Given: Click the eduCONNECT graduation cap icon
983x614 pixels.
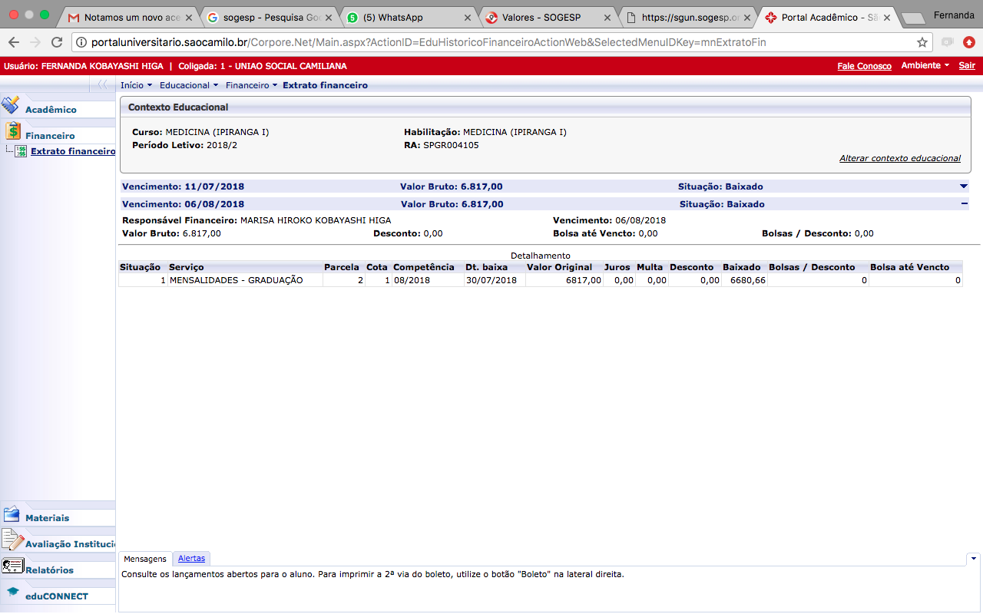Looking at the screenshot, I should 12,593.
